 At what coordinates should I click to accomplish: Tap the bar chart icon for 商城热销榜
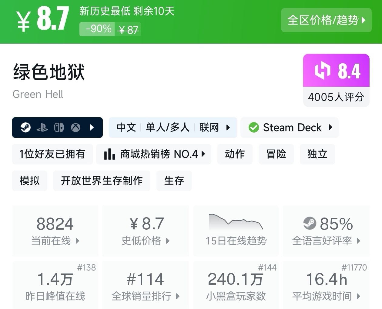coord(109,154)
